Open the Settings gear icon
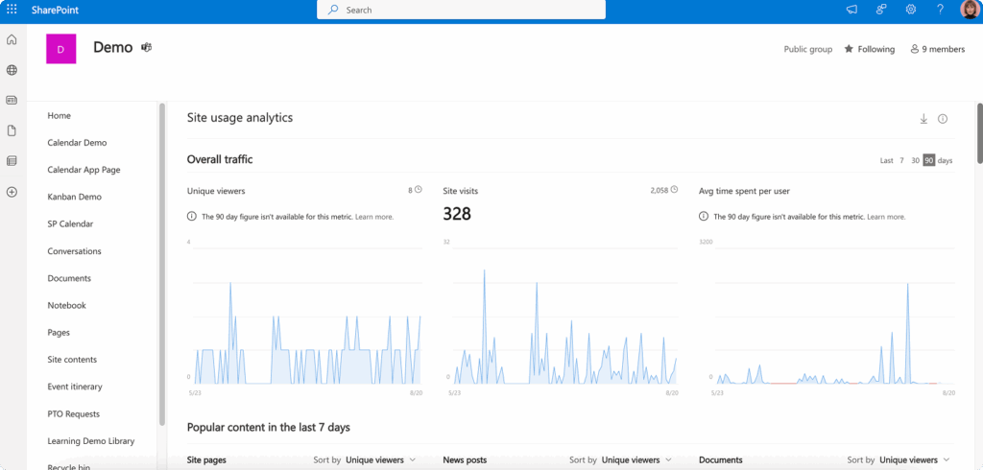 pyautogui.click(x=910, y=10)
